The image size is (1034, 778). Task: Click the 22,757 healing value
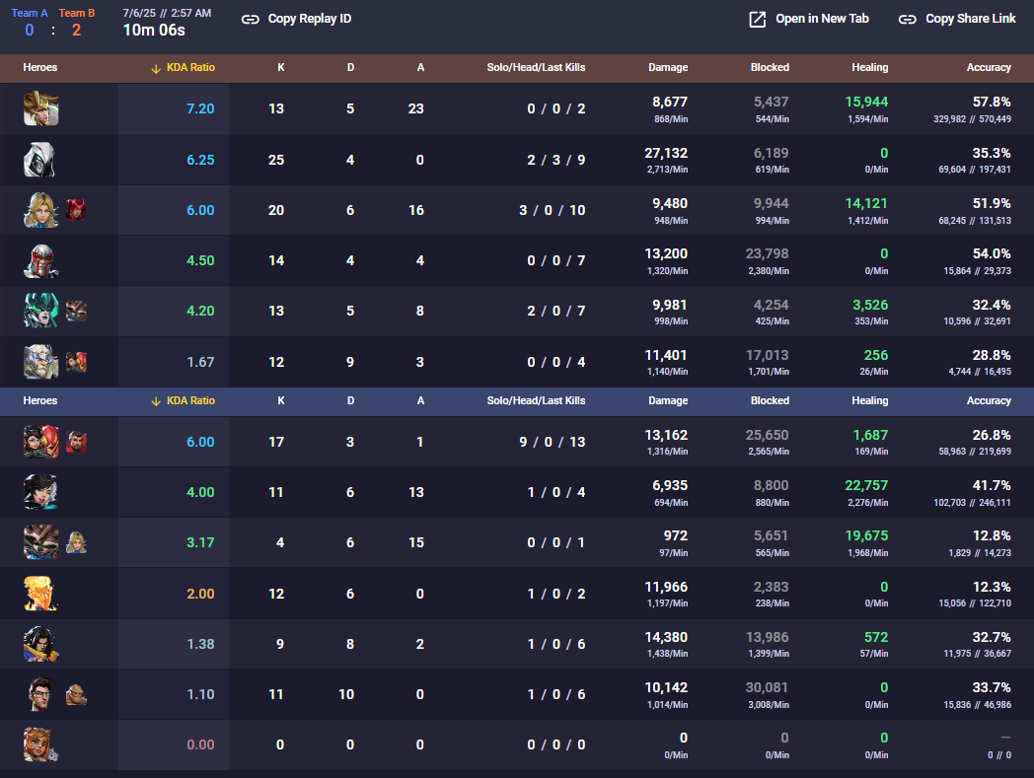(866, 485)
